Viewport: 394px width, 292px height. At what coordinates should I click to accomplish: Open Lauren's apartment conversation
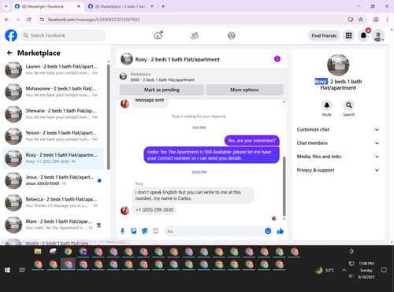[53, 70]
